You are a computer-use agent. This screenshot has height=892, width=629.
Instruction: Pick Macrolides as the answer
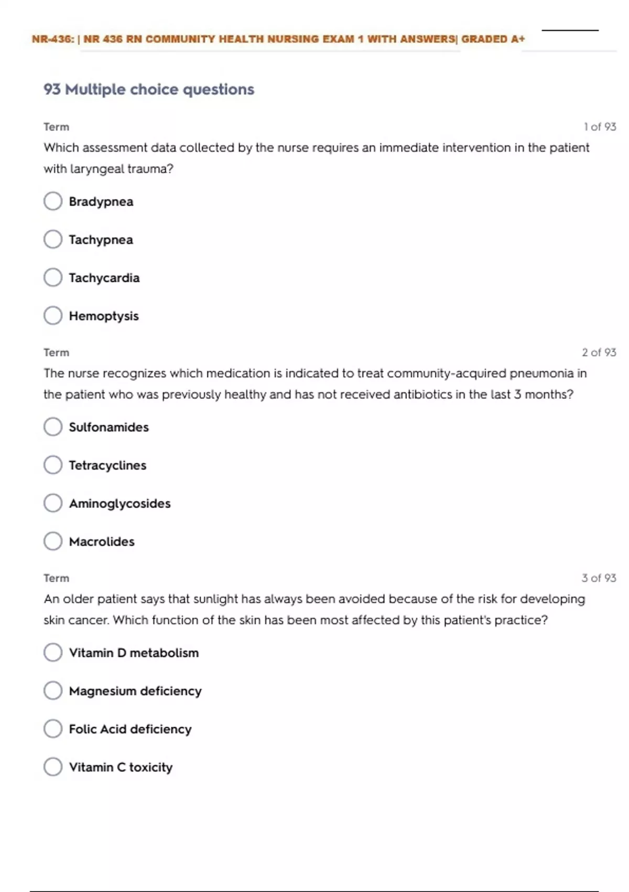[x=53, y=541]
